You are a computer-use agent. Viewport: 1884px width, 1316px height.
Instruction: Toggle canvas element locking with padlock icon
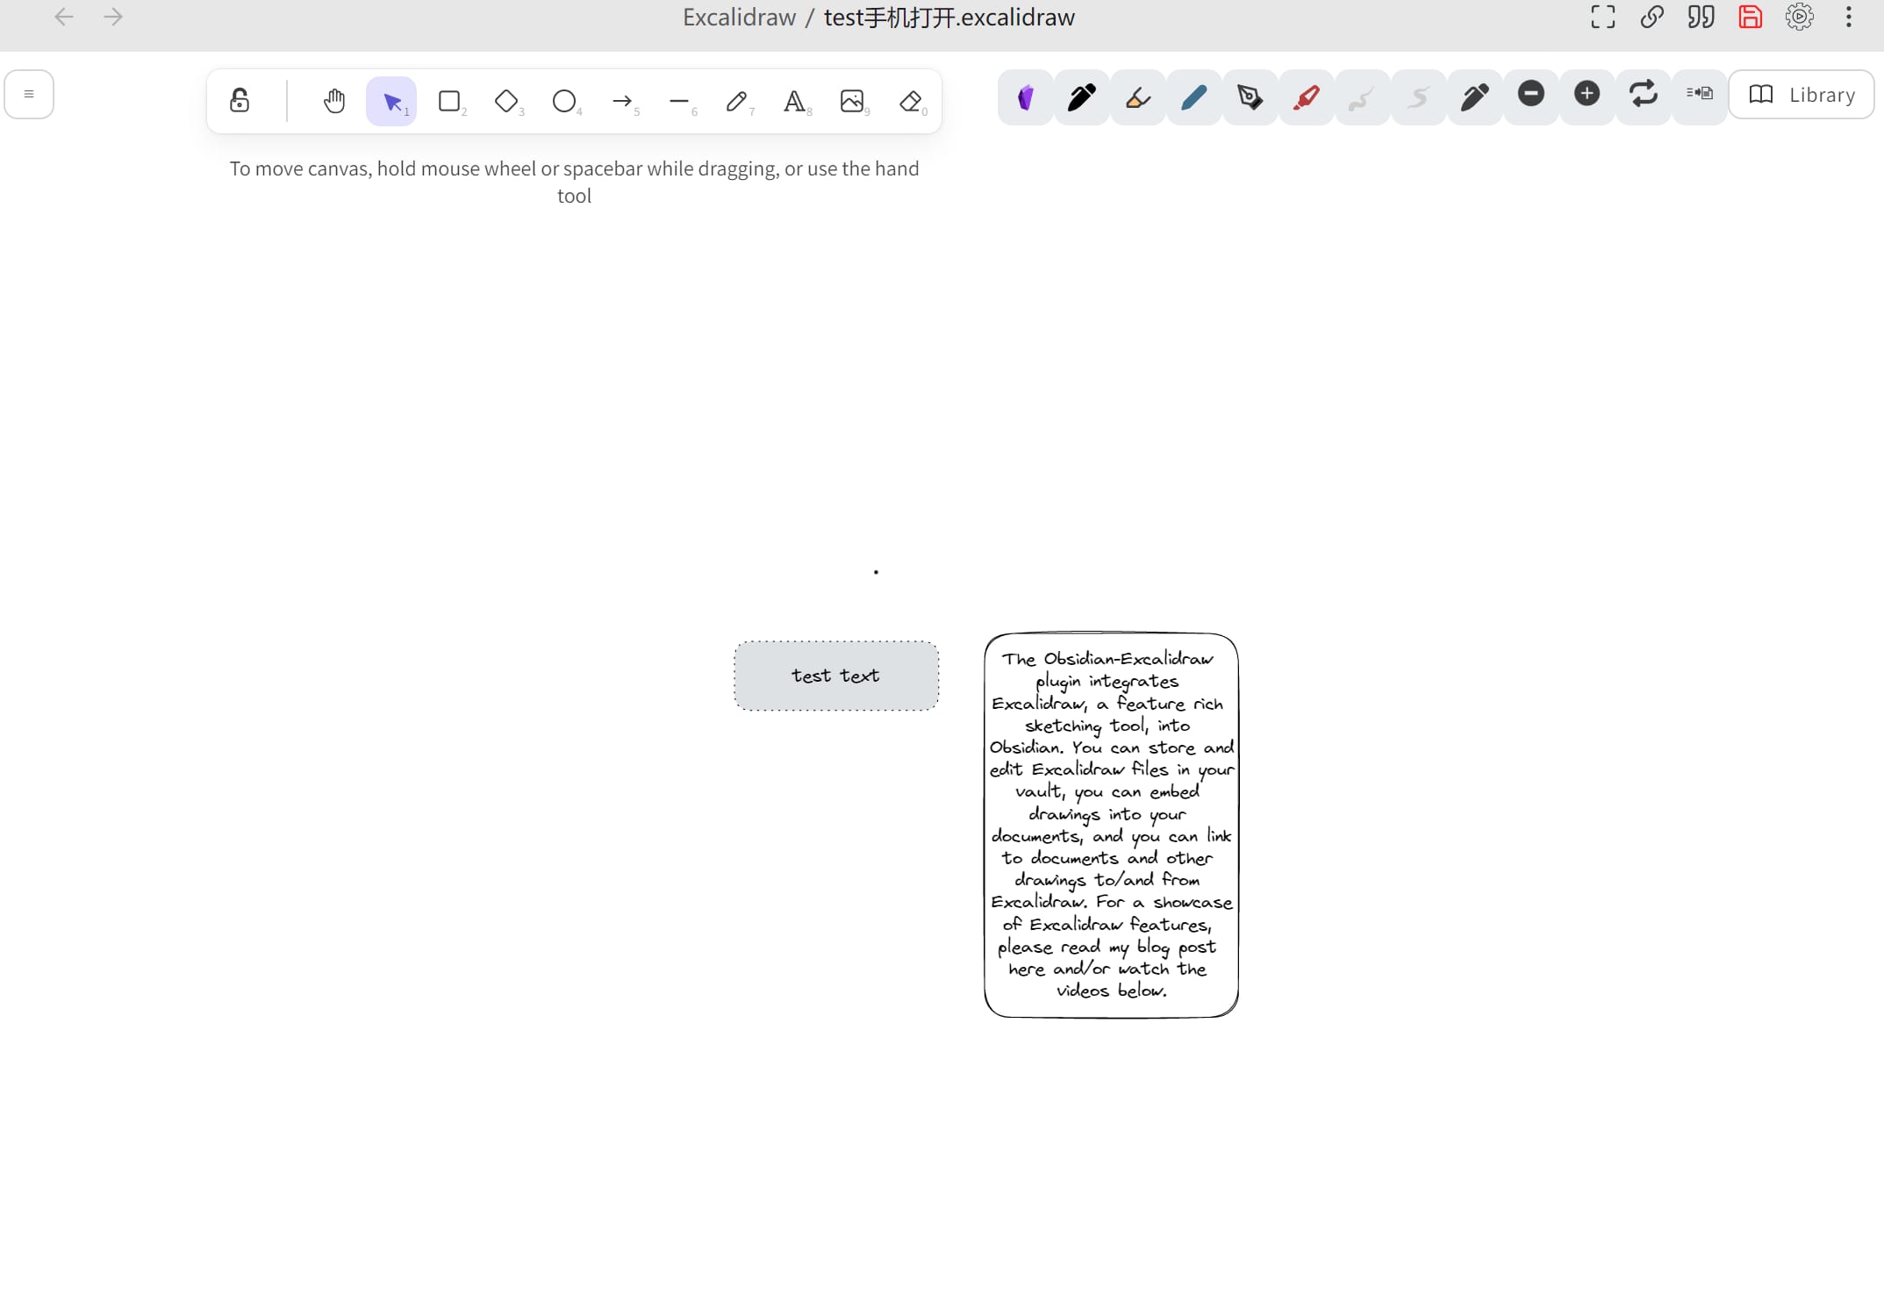[239, 100]
